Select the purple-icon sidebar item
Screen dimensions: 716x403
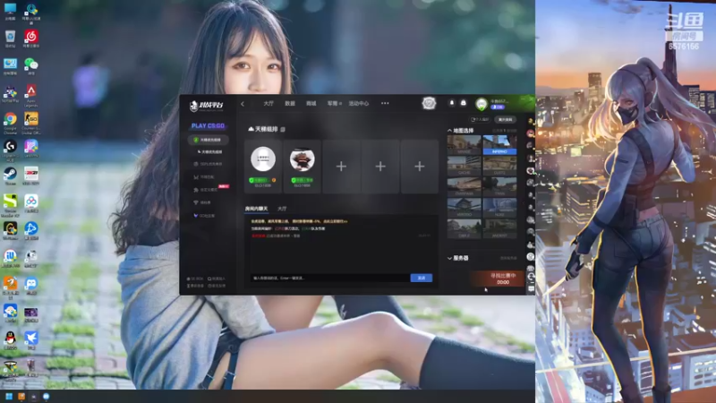tap(205, 216)
